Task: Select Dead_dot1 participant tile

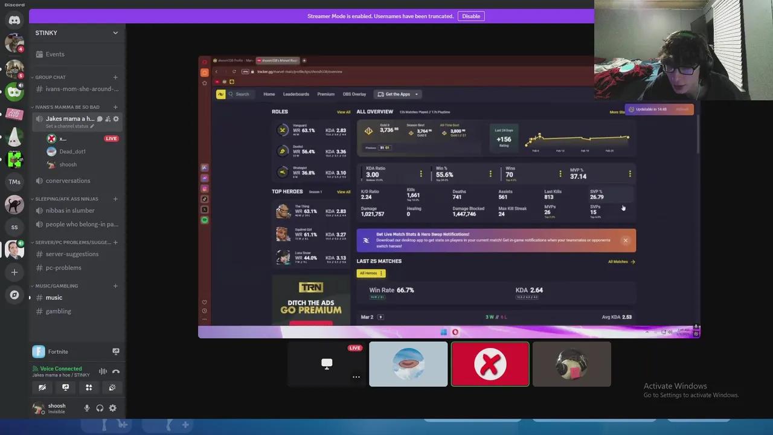Action: pyautogui.click(x=408, y=364)
